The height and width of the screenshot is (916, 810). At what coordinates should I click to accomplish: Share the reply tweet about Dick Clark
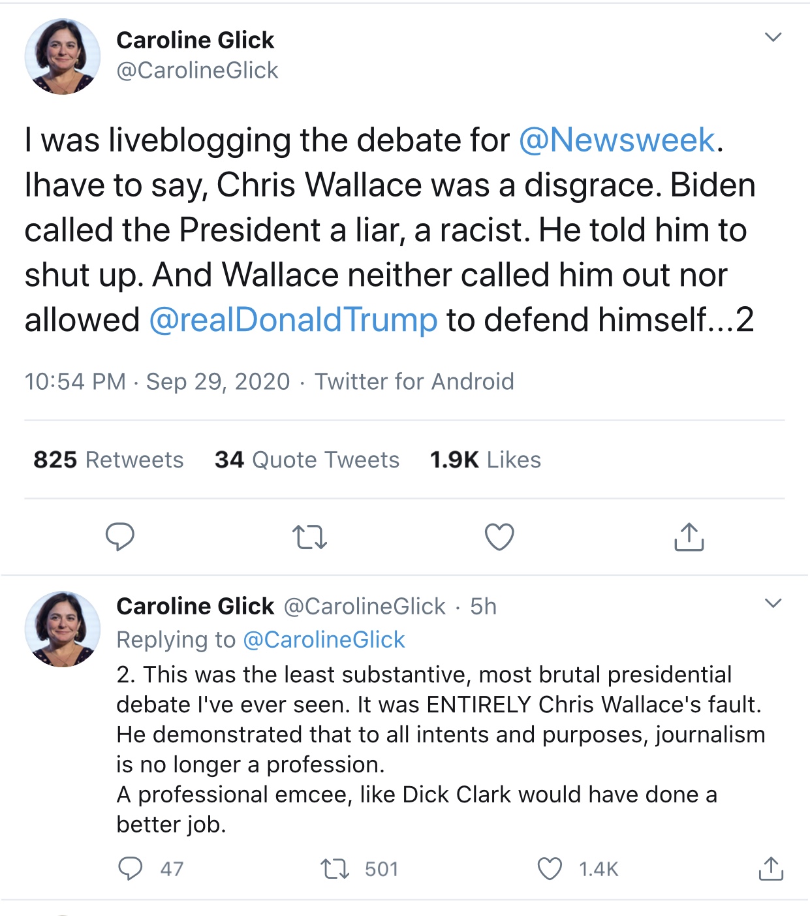tap(771, 869)
